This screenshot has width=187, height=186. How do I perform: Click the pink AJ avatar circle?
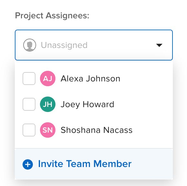pos(48,79)
